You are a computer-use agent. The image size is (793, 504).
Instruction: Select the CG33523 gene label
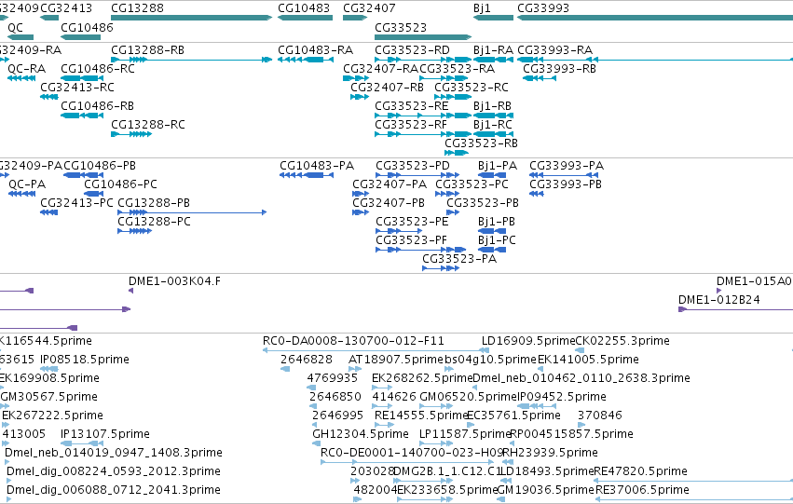(401, 27)
